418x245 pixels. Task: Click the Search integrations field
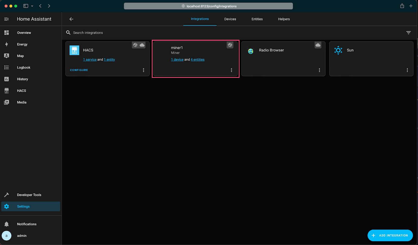click(235, 33)
